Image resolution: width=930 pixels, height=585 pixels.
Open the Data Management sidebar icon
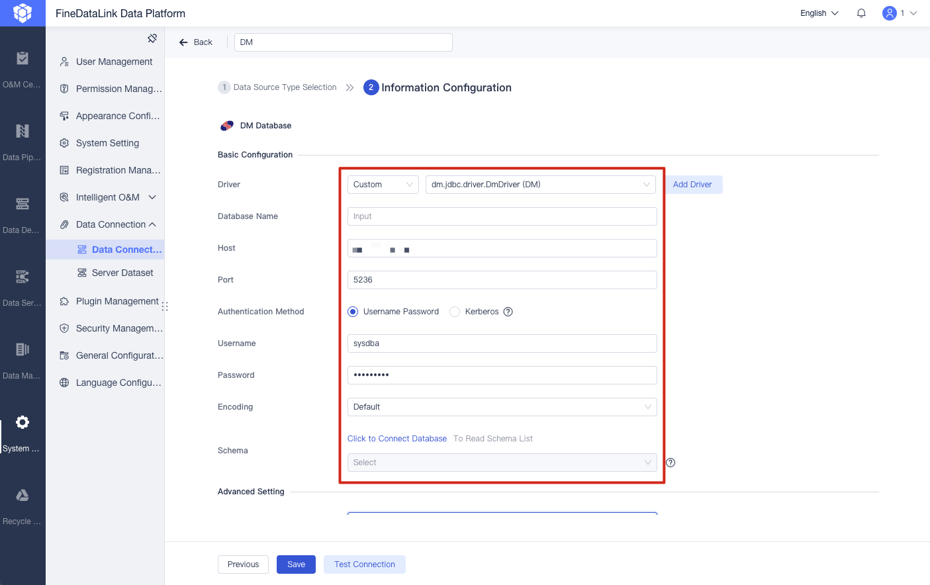coord(23,349)
